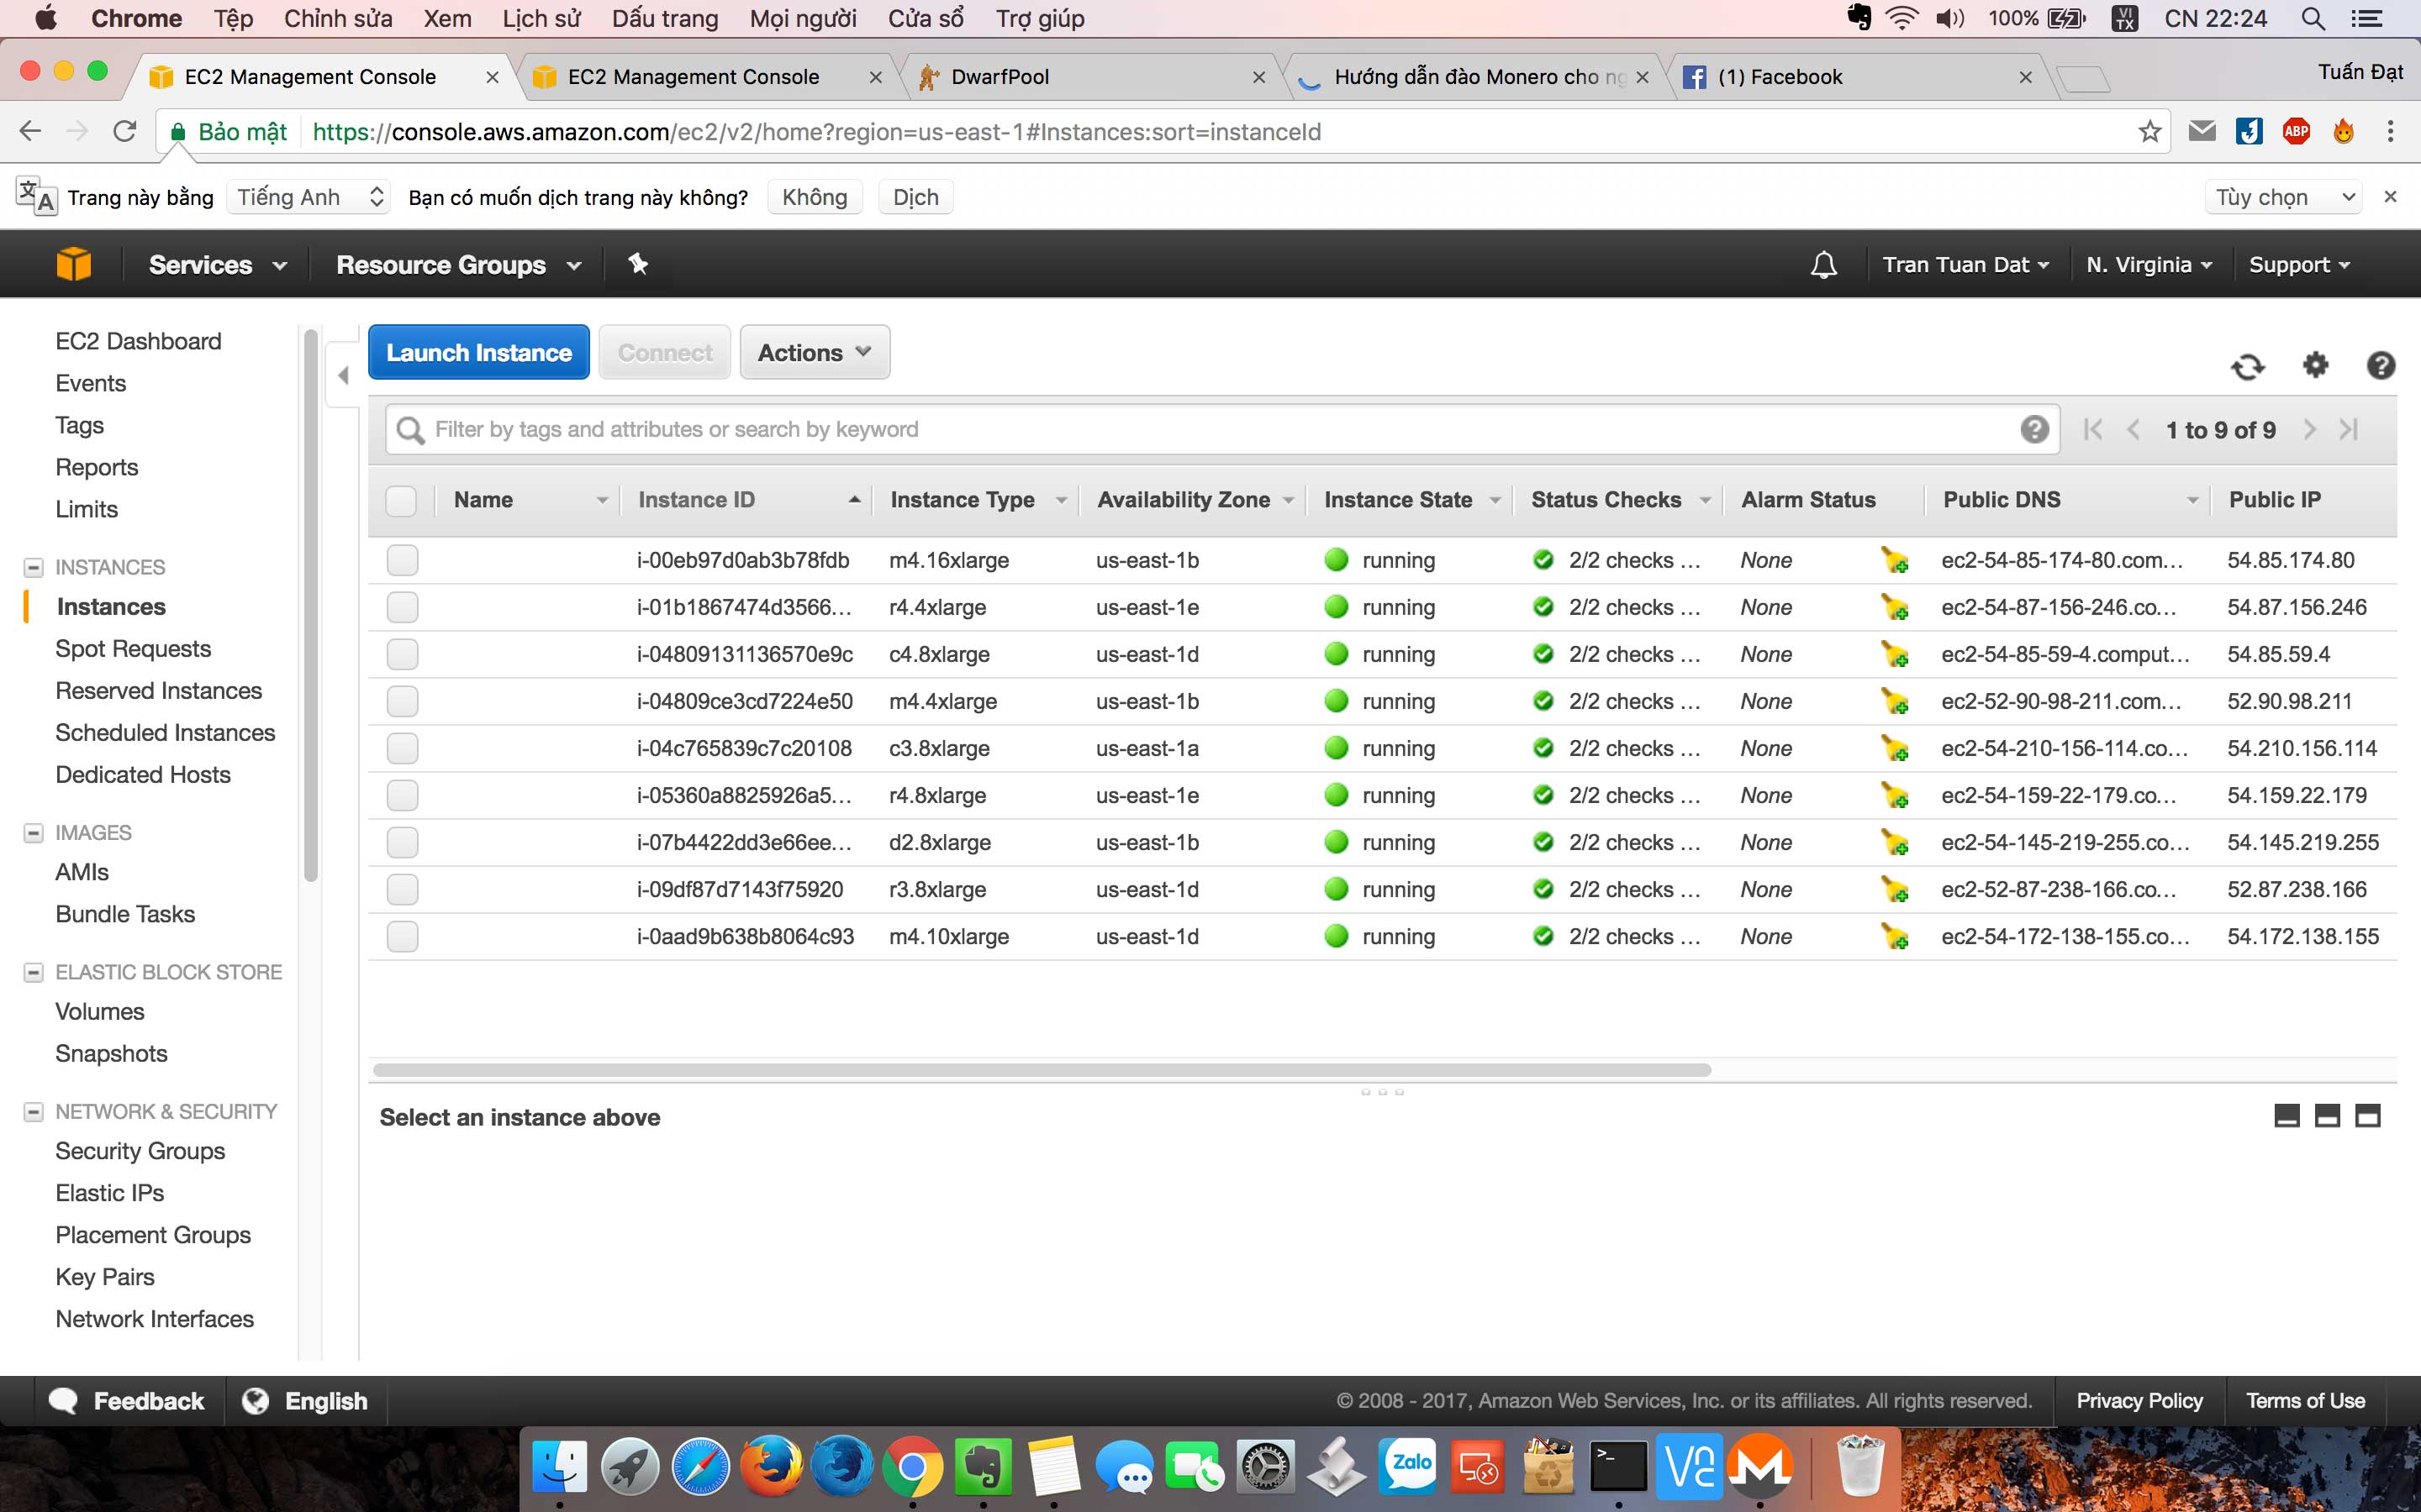Bookmark this page with star icon

(2149, 132)
